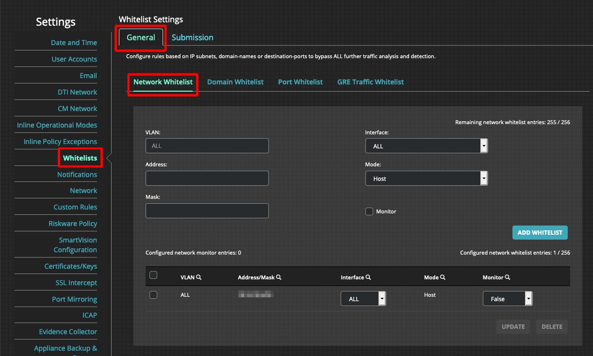The height and width of the screenshot is (356, 593).
Task: Check the select-all checkbox in the table header
Action: click(x=153, y=275)
